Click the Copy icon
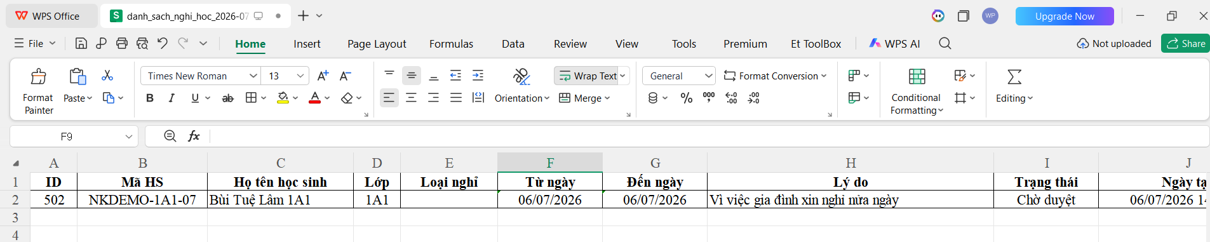1210x242 pixels. (x=109, y=98)
